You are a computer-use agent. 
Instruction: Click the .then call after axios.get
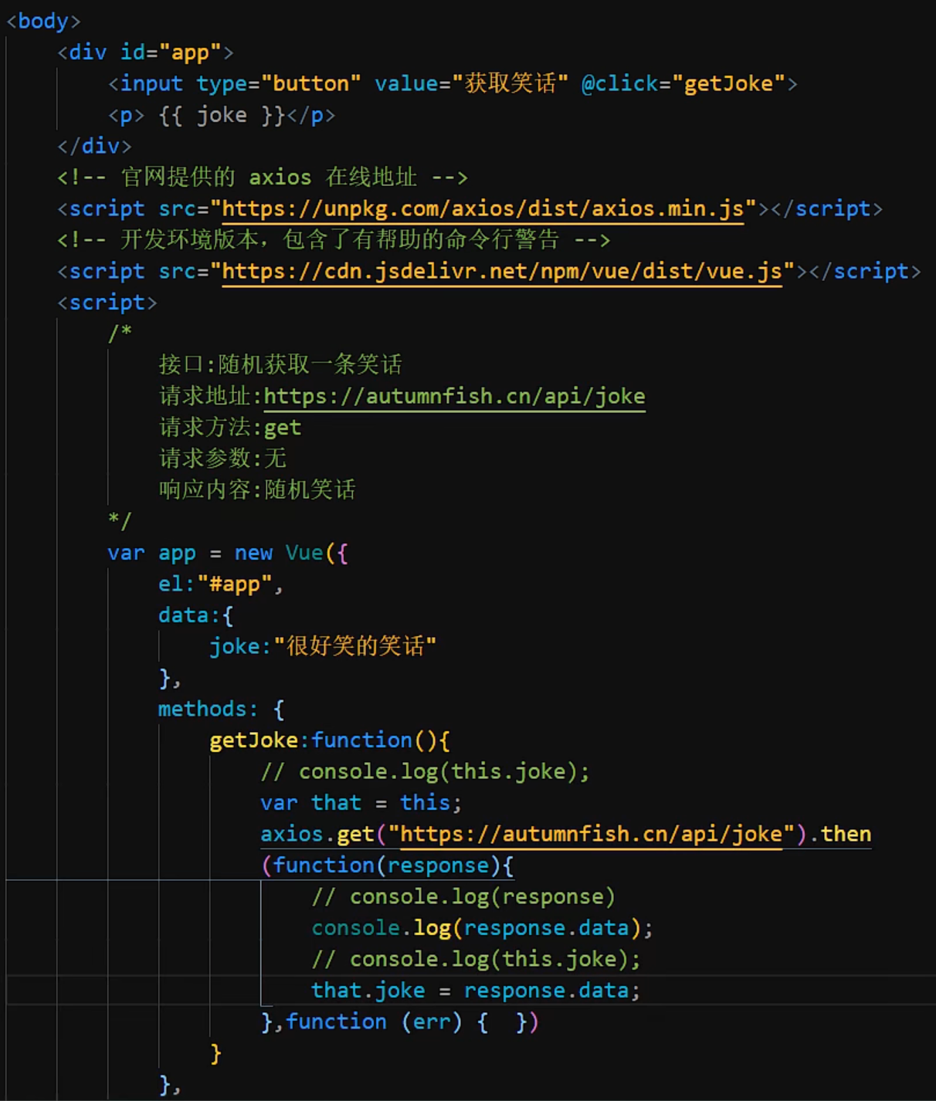pyautogui.click(x=841, y=835)
